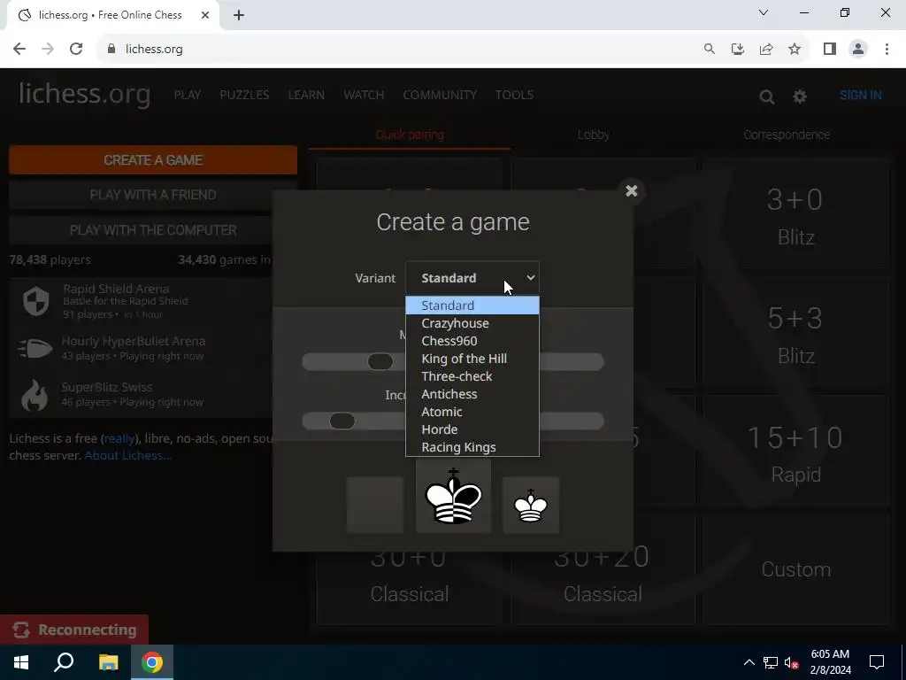Click the HyperBullet Arena bullet icon
The image size is (906, 680).
click(35, 349)
